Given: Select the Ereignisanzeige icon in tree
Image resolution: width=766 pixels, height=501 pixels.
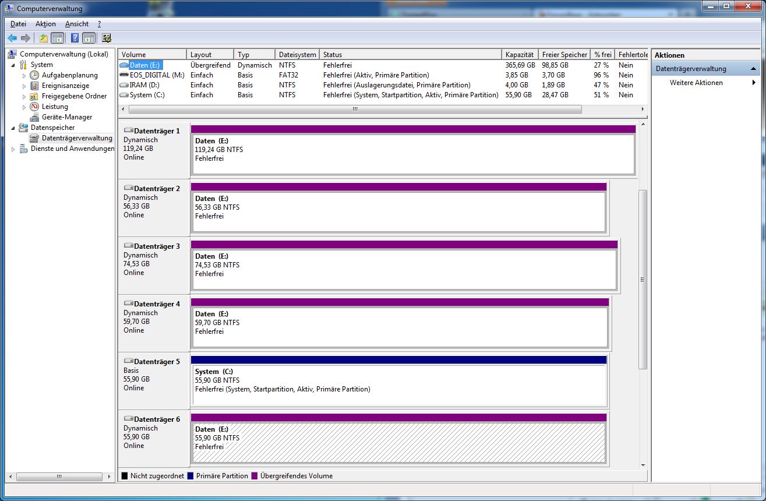Looking at the screenshot, I should click(x=34, y=86).
